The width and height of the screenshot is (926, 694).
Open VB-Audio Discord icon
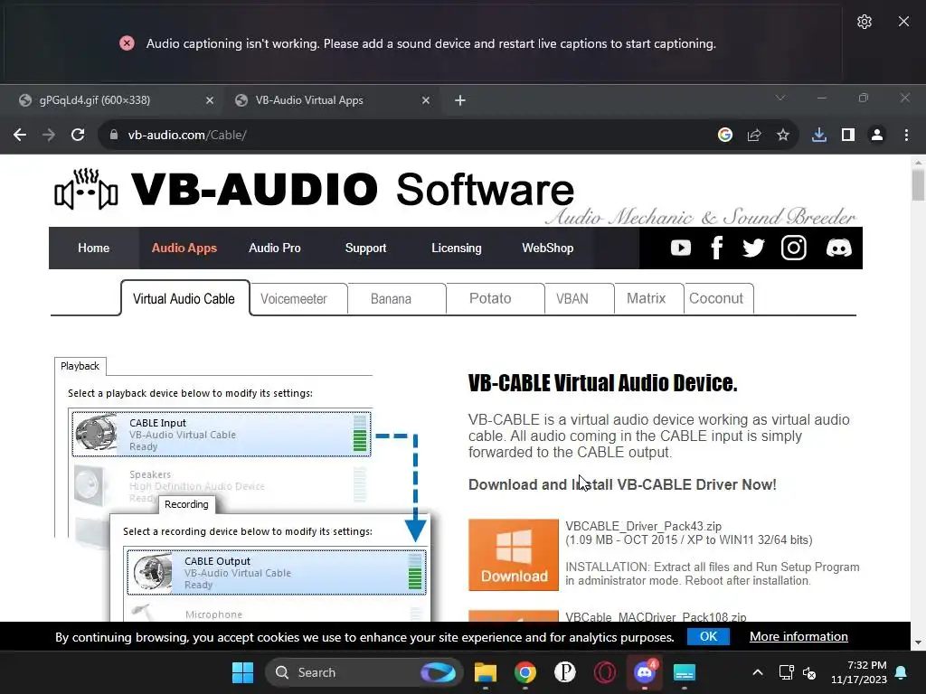(x=838, y=248)
